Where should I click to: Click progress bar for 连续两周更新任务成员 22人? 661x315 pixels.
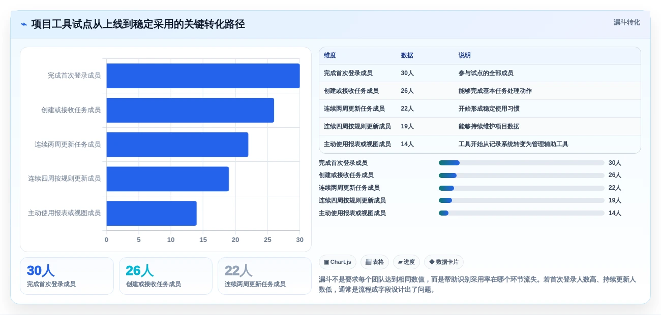coord(522,188)
